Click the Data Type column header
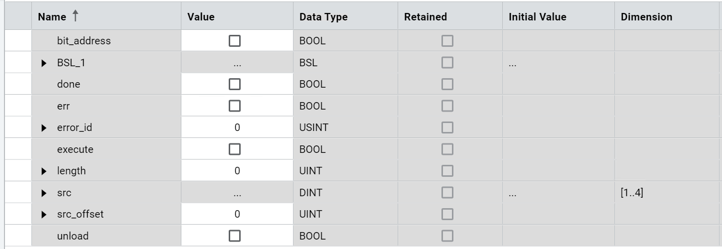This screenshot has width=722, height=249. (323, 17)
